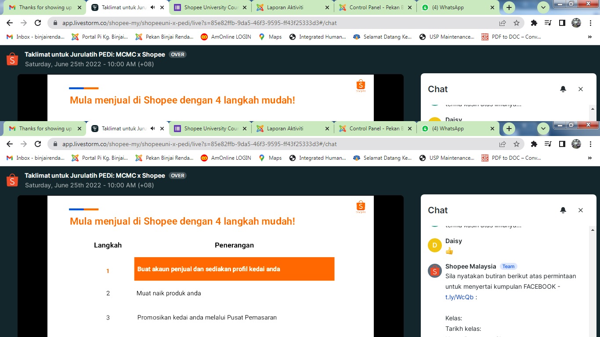
Task: Click Shopee Malaysia avatar in chat
Action: click(x=434, y=271)
